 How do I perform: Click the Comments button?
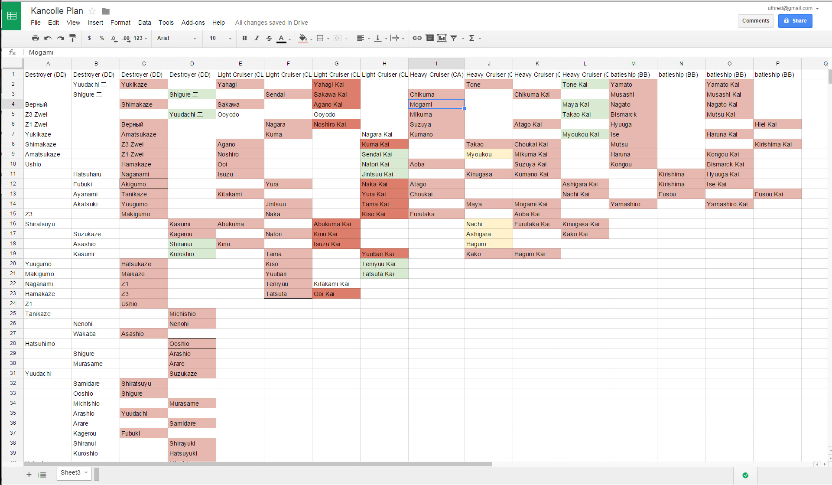click(755, 21)
